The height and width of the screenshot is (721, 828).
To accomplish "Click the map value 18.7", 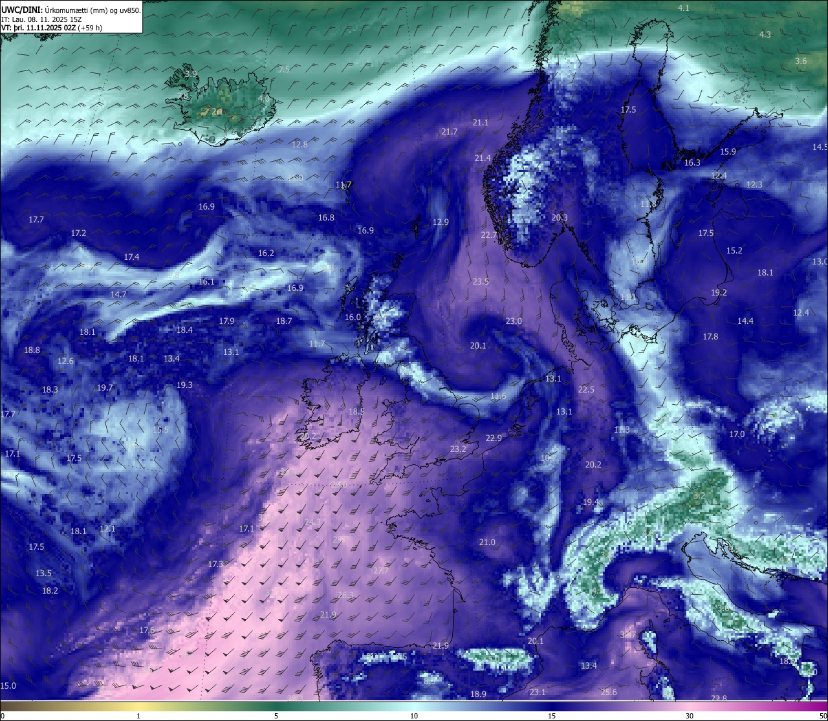I will pyautogui.click(x=284, y=321).
